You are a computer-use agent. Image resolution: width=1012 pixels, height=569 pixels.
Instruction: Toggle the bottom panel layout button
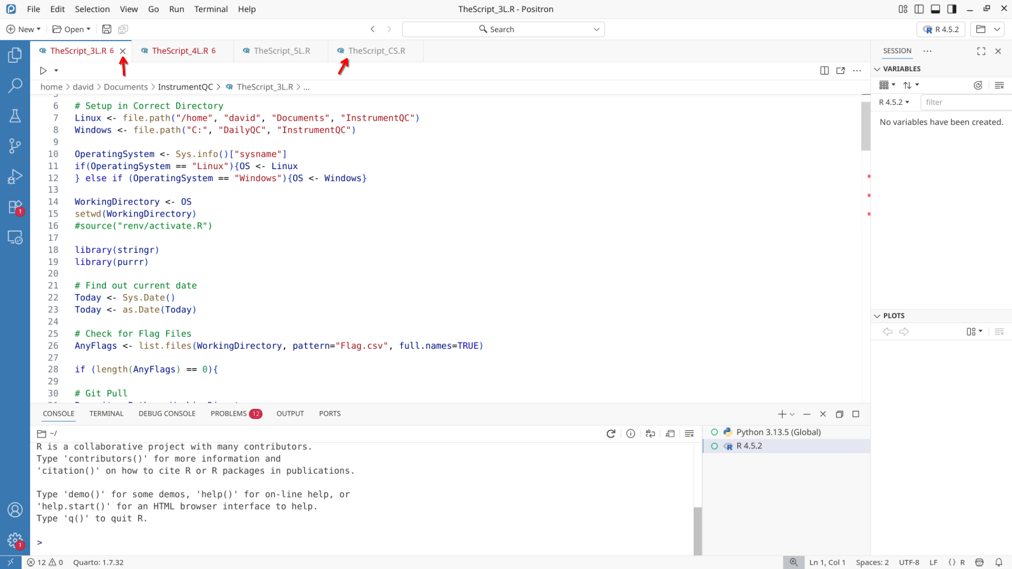pos(936,9)
